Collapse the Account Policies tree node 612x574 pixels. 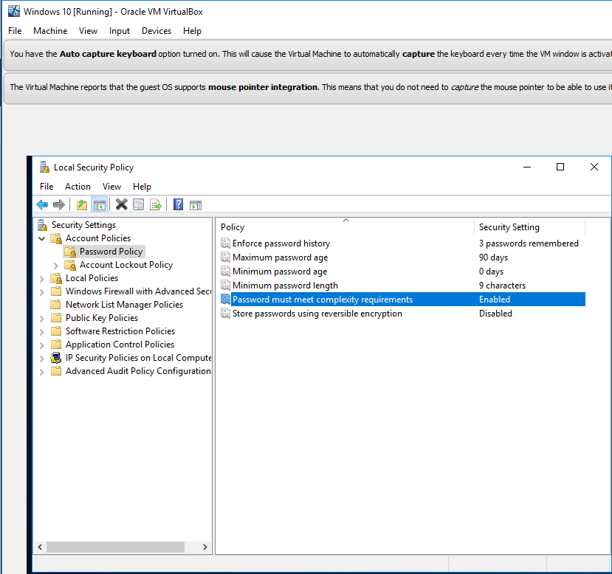coord(42,238)
